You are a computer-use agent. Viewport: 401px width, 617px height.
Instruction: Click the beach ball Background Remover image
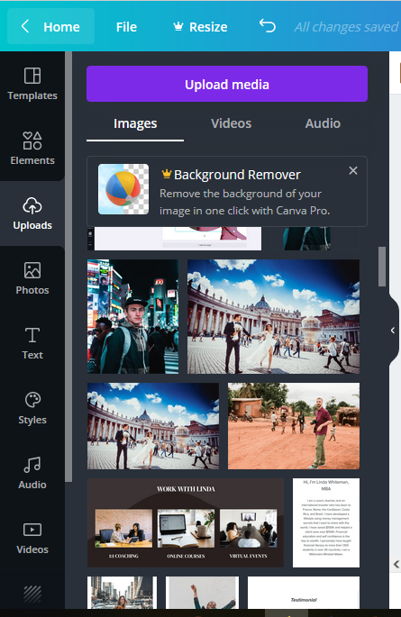tap(123, 189)
